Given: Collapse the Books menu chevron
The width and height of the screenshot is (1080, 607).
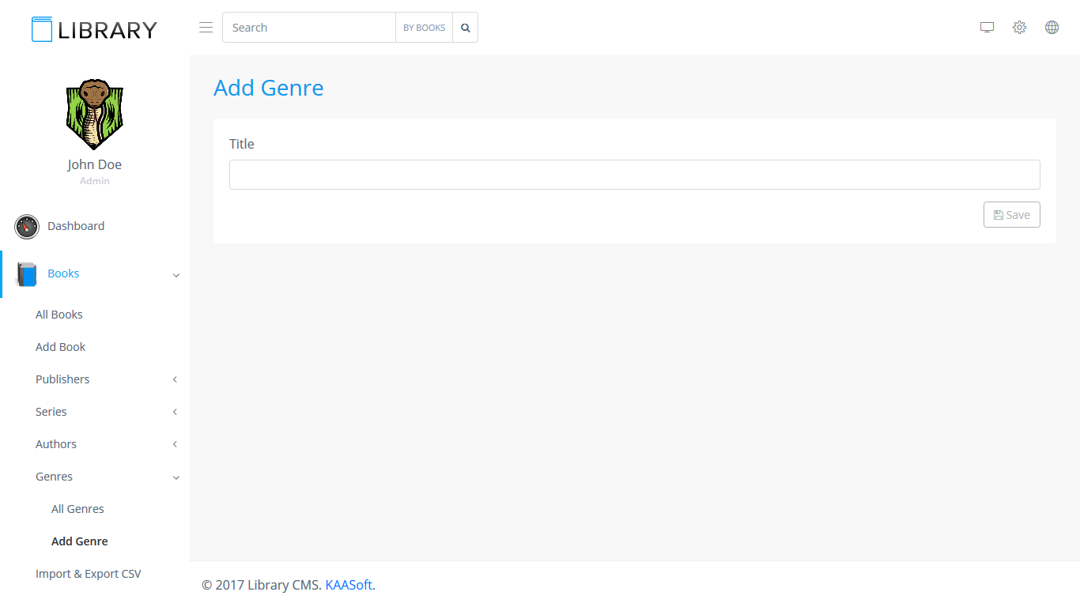Looking at the screenshot, I should 176,275.
